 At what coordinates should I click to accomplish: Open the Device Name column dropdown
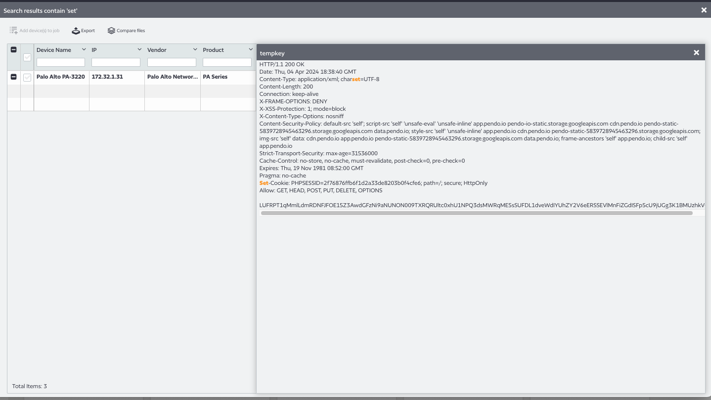pyautogui.click(x=84, y=49)
